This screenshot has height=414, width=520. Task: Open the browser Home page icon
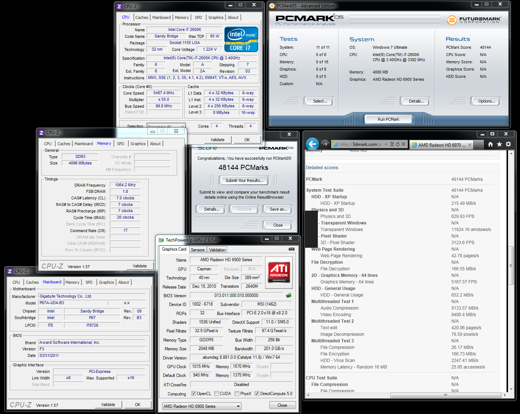click(x=491, y=144)
